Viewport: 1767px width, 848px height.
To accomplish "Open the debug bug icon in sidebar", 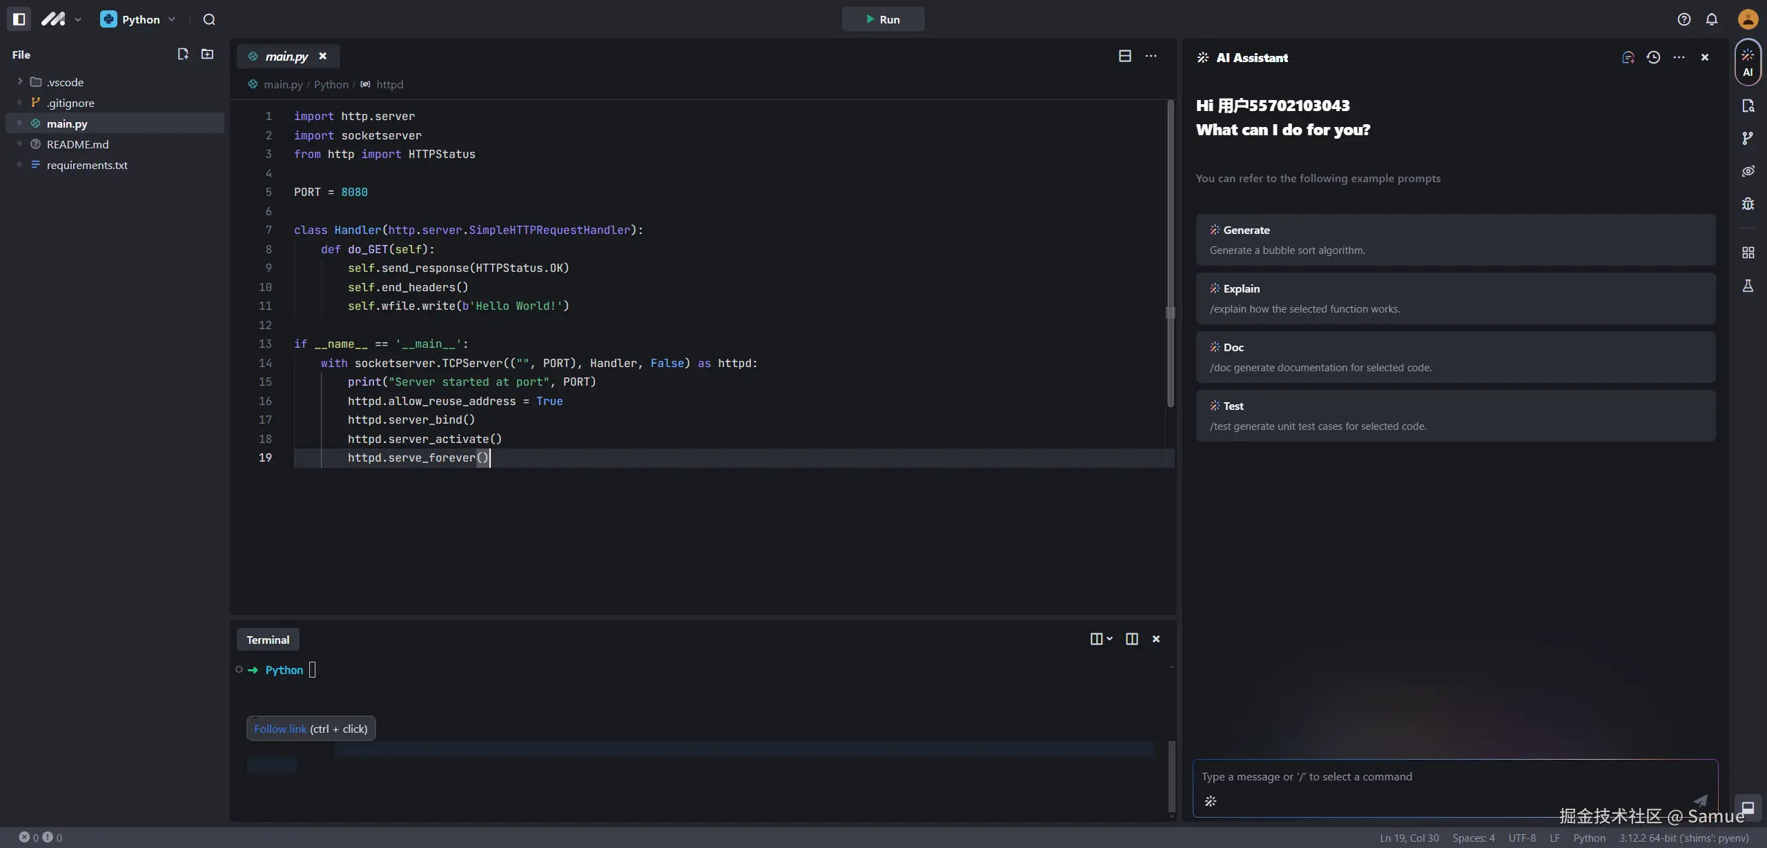I will tap(1748, 204).
